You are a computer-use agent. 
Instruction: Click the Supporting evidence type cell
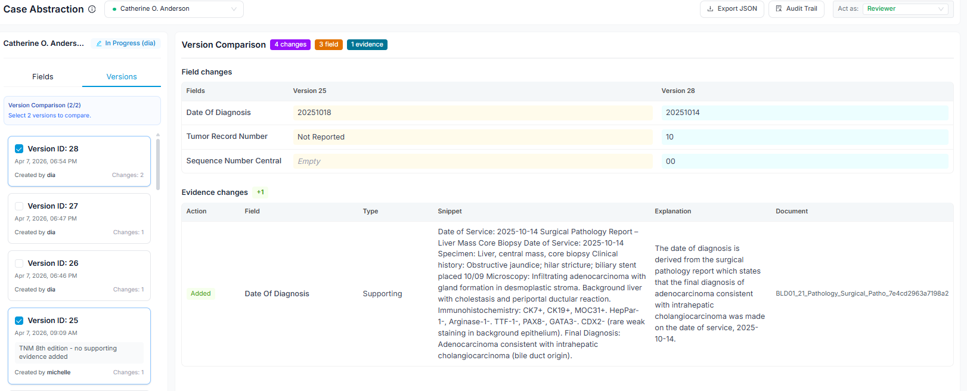pyautogui.click(x=382, y=294)
